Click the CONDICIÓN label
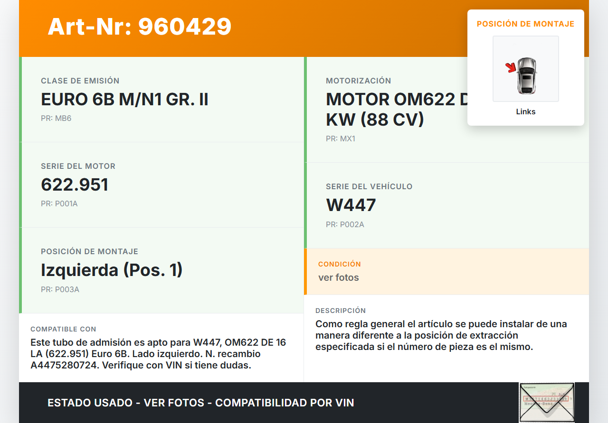Viewport: 608px width, 423px height. click(x=340, y=264)
